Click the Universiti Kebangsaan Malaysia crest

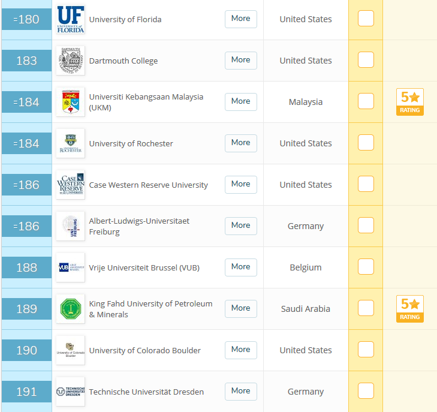click(70, 102)
